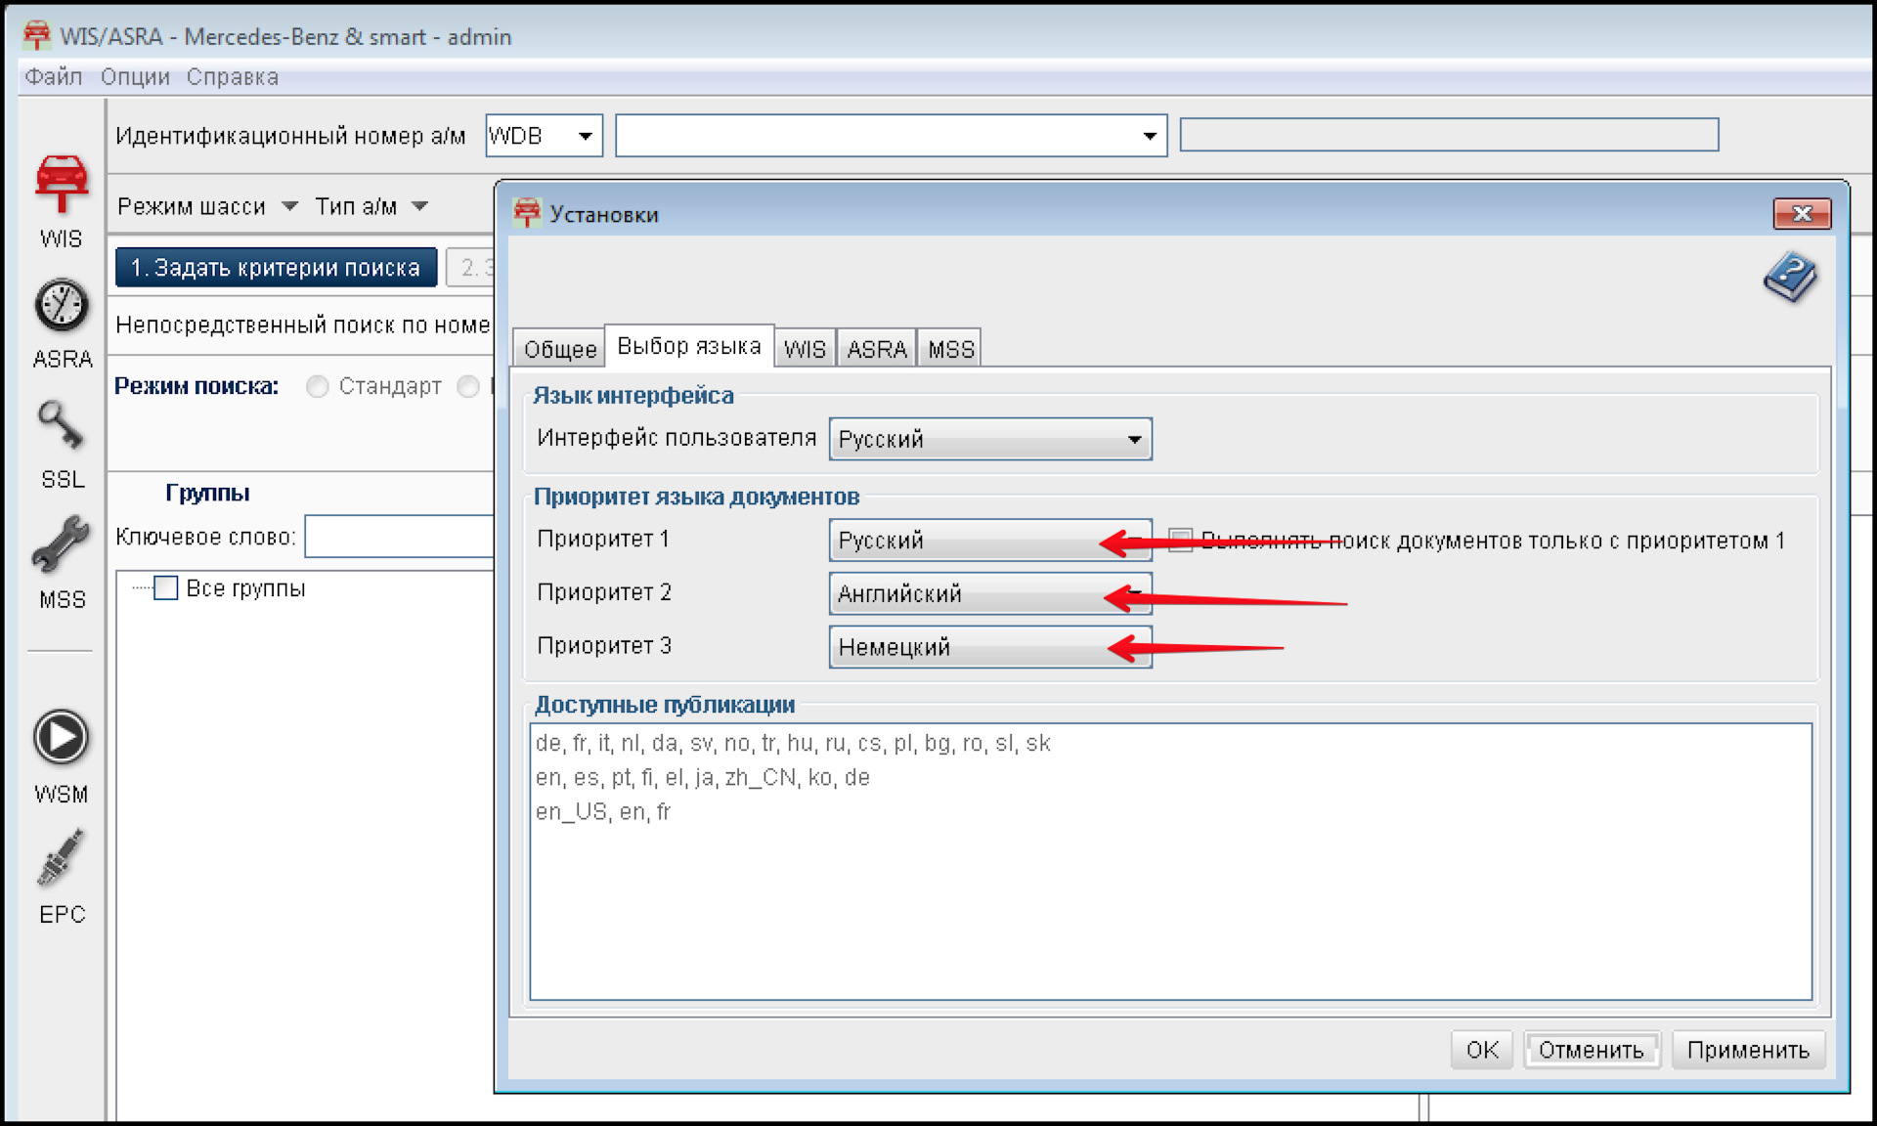Viewport: 1877px width, 1126px height.
Task: Open the Справка menu
Action: point(233,76)
